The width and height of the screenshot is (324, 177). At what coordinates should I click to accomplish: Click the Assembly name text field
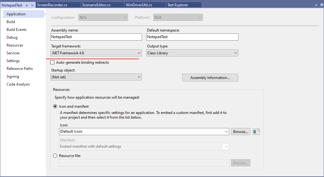(x=96, y=37)
